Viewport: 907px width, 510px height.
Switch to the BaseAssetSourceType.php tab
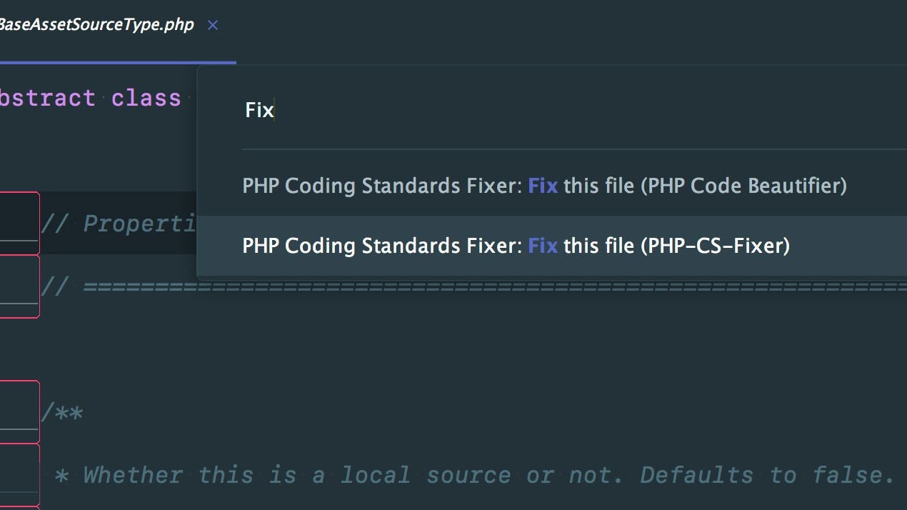[96, 25]
